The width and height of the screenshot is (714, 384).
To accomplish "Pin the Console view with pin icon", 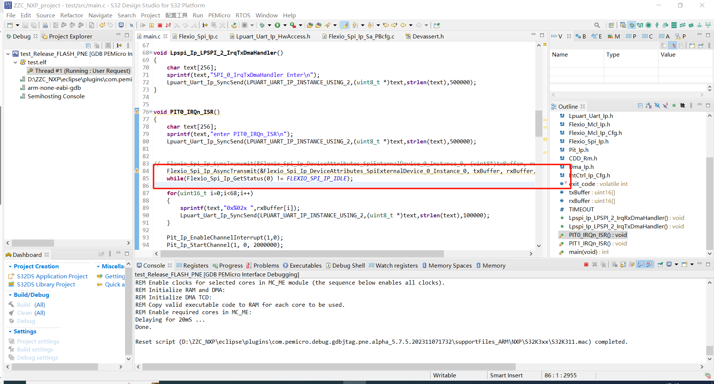I will pyautogui.click(x=660, y=265).
